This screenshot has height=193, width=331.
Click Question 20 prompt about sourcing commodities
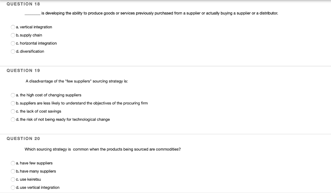click(102, 149)
